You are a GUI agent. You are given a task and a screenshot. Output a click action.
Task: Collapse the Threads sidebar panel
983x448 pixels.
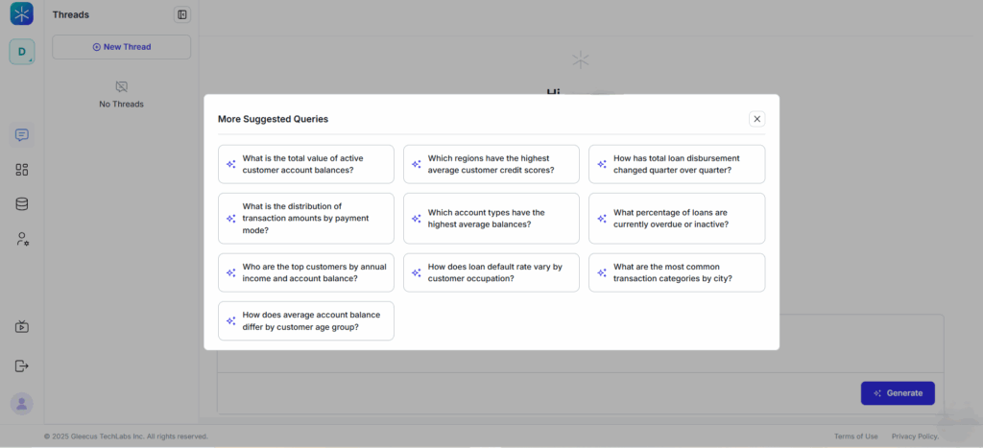pyautogui.click(x=182, y=14)
